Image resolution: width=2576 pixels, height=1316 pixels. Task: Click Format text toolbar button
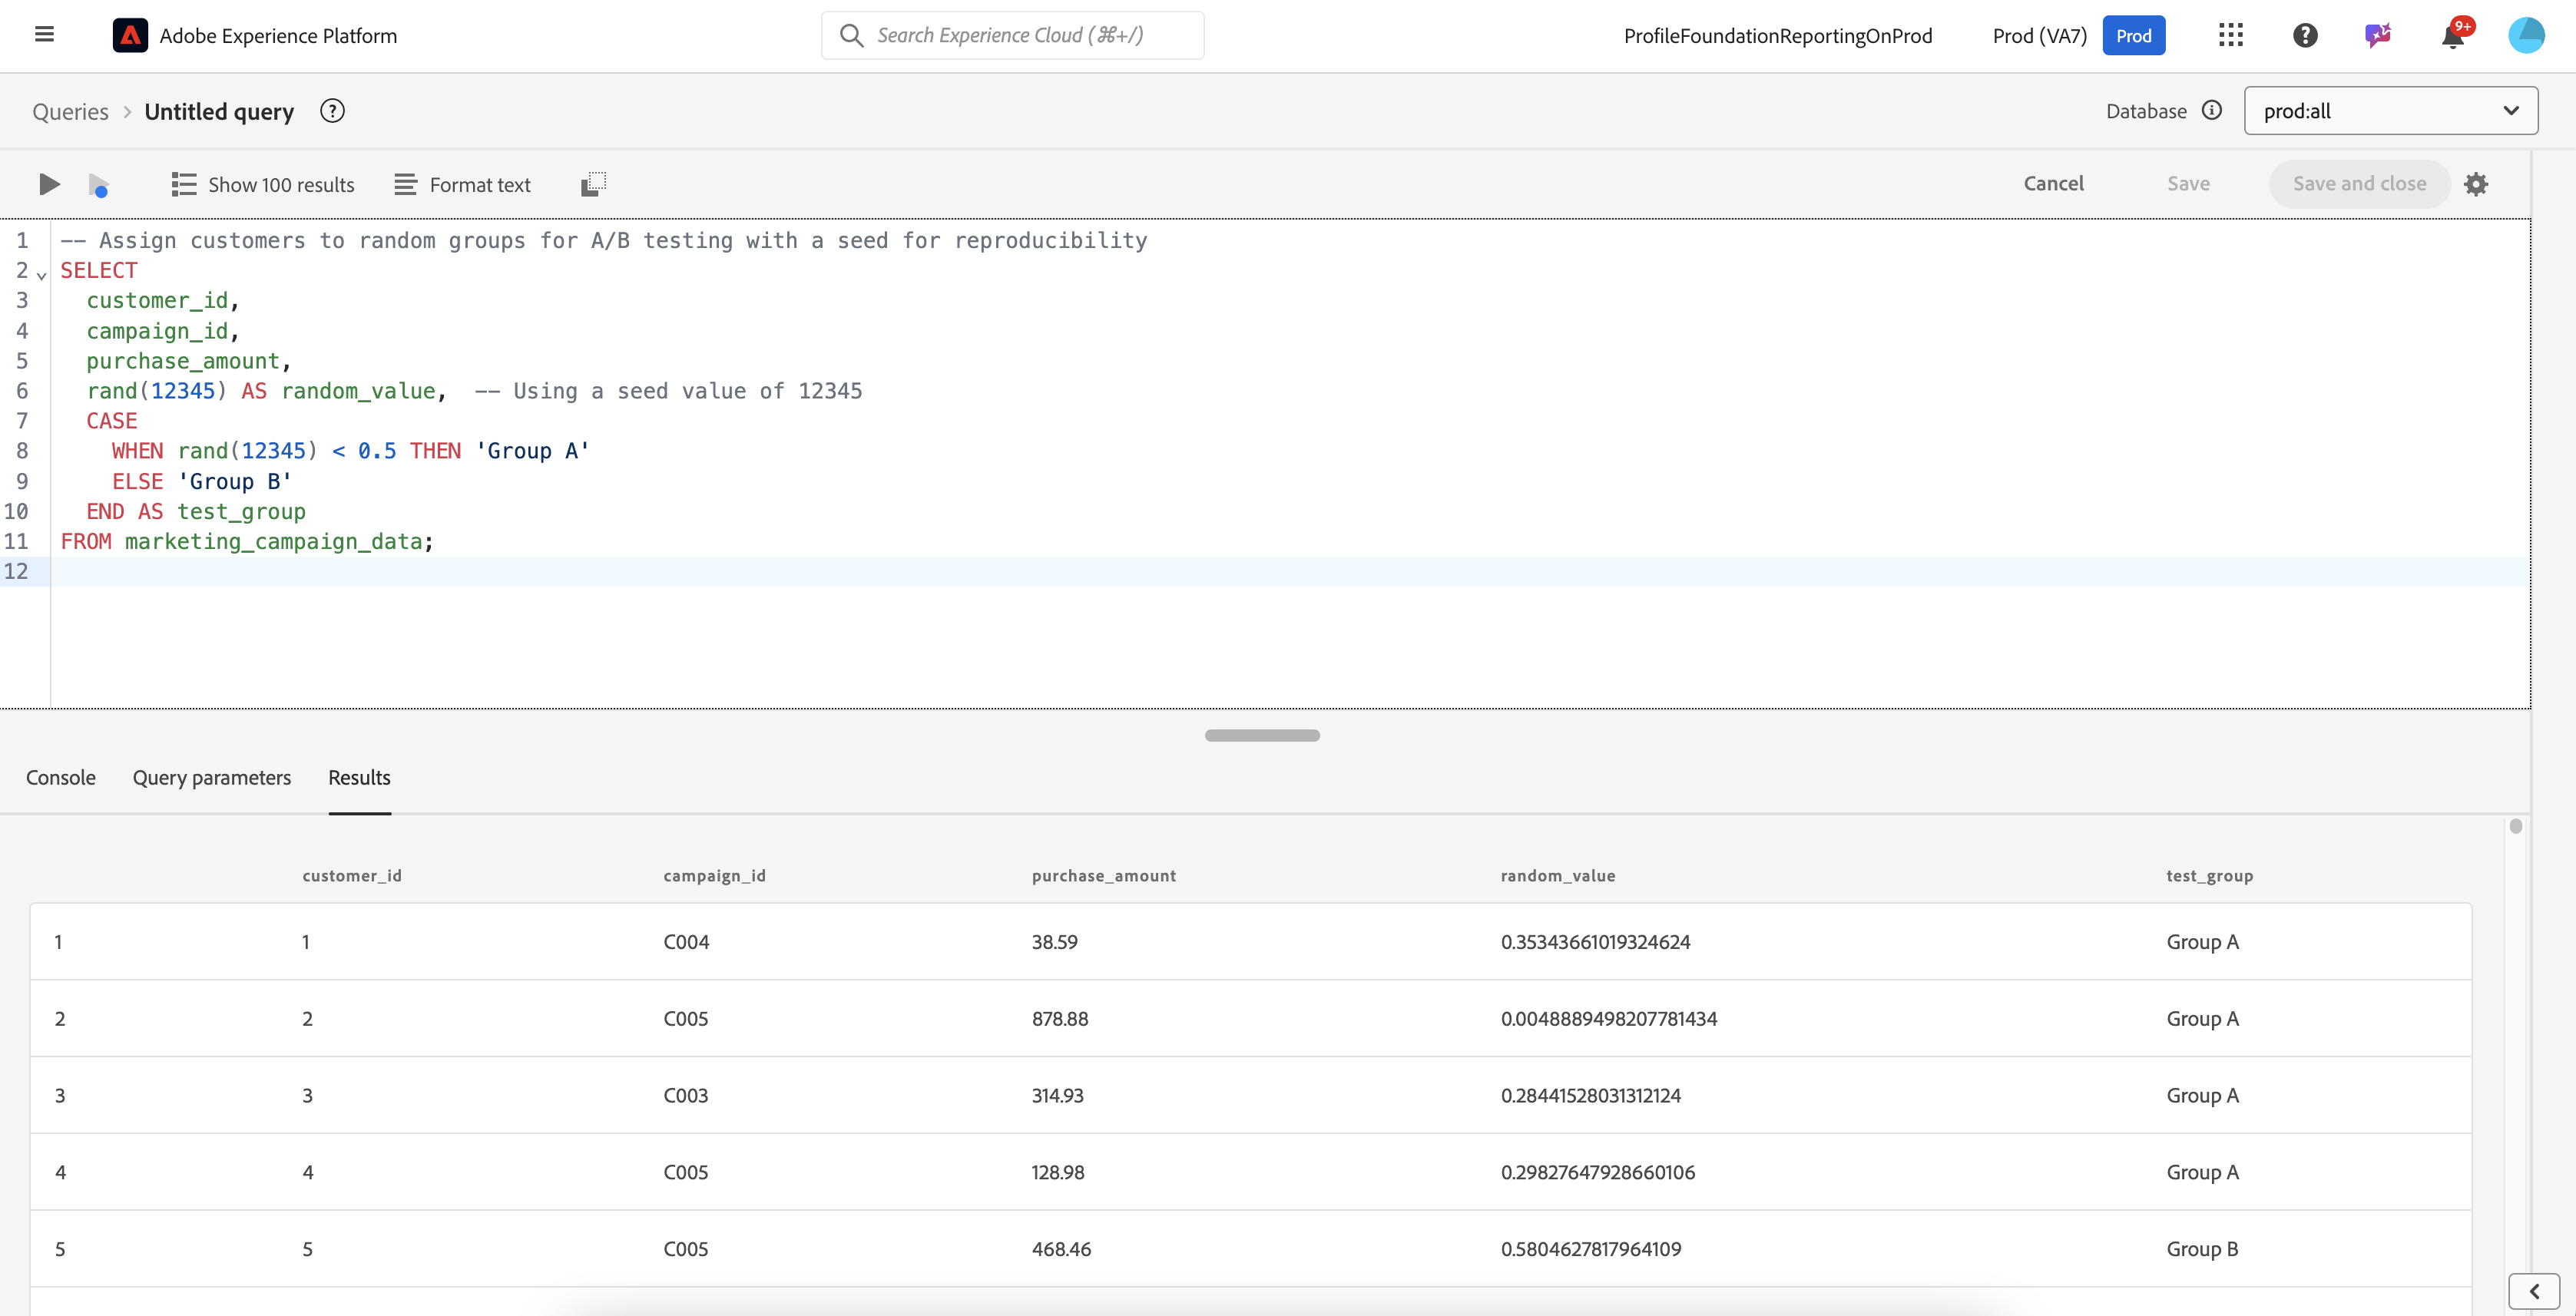point(463,185)
